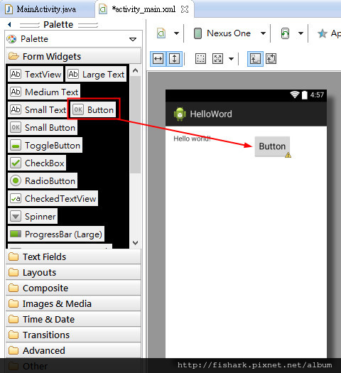Open the orientation dropdown arrow
The width and height of the screenshot is (341, 373).
[301, 33]
